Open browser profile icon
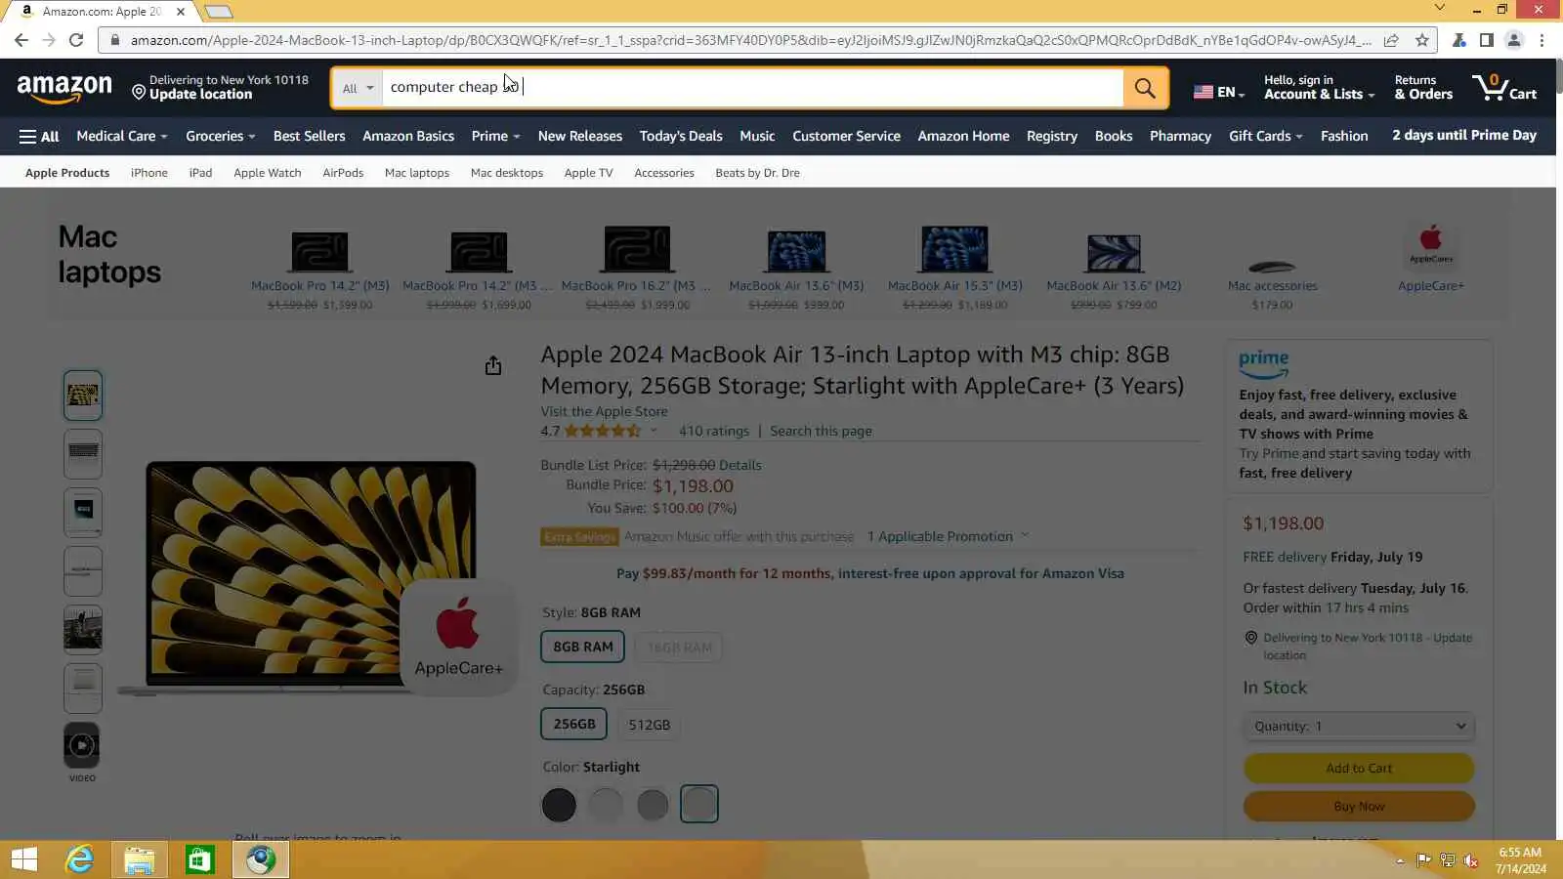Image resolution: width=1563 pixels, height=879 pixels. (1514, 40)
